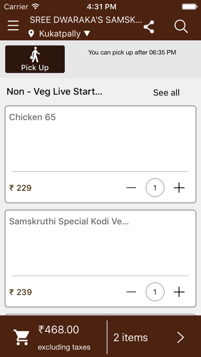Viewport: 201px width, 357px height.
Task: Open search with magnifier icon
Action: [x=181, y=27]
